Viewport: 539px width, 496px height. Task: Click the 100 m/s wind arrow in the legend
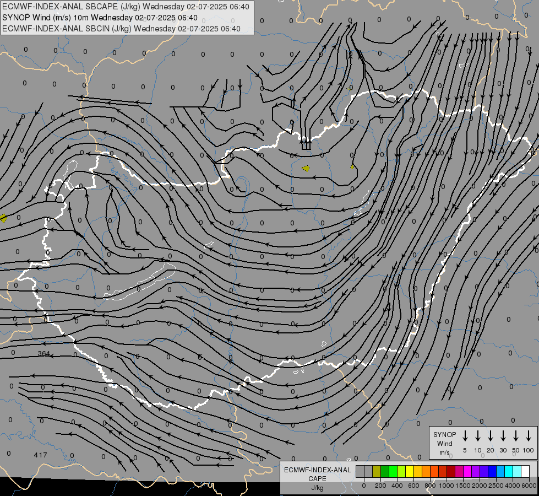(x=529, y=435)
